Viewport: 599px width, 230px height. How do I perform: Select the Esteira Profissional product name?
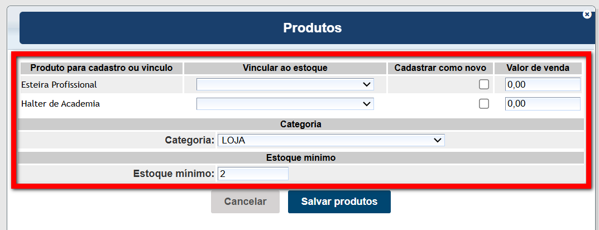[59, 85]
